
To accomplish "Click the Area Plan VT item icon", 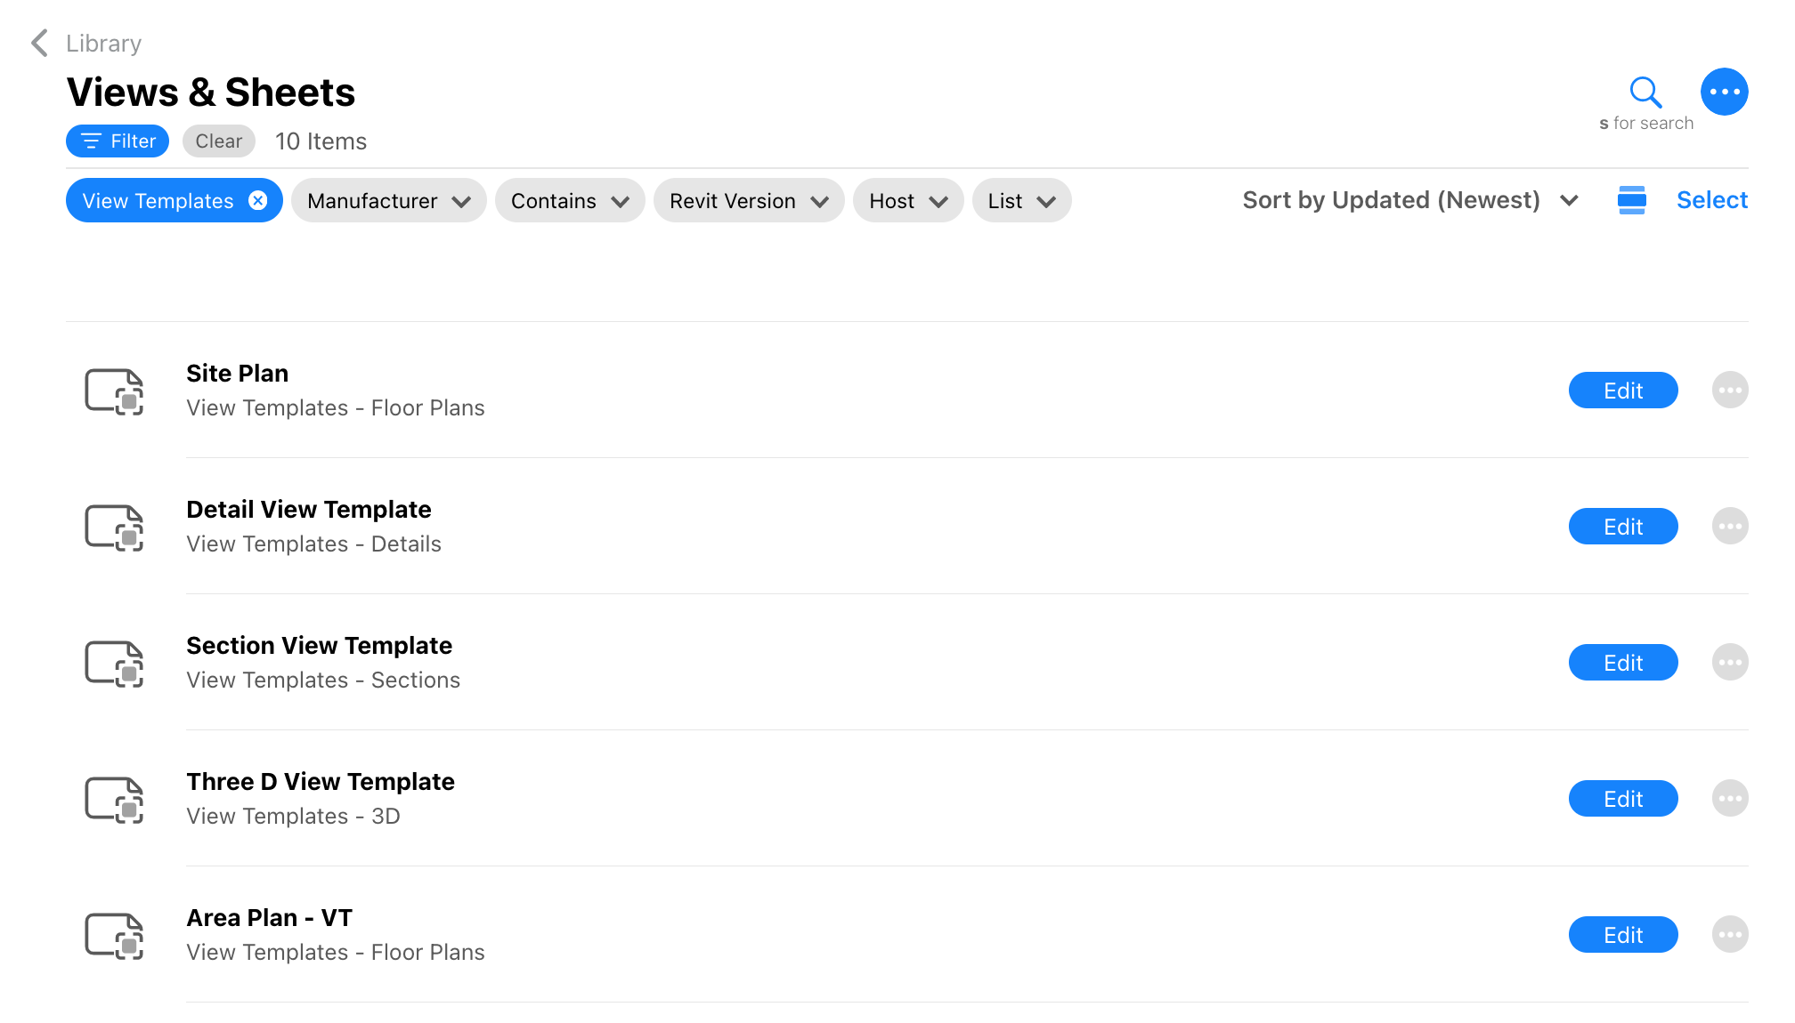I will (116, 934).
